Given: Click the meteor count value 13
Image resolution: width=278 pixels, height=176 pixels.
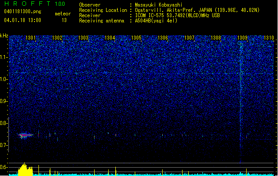Looking at the screenshot, I should (x=64, y=20).
